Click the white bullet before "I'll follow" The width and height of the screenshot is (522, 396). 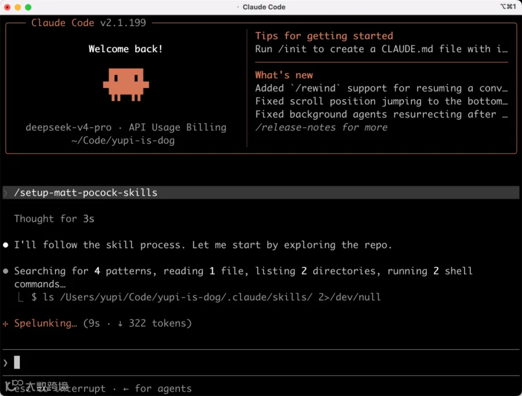point(6,245)
